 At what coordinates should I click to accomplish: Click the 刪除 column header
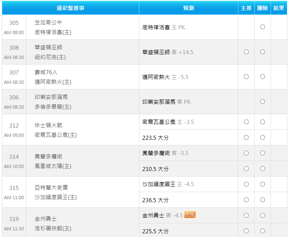pyautogui.click(x=262, y=8)
